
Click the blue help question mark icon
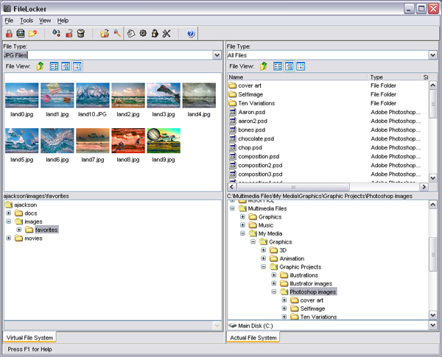click(191, 34)
